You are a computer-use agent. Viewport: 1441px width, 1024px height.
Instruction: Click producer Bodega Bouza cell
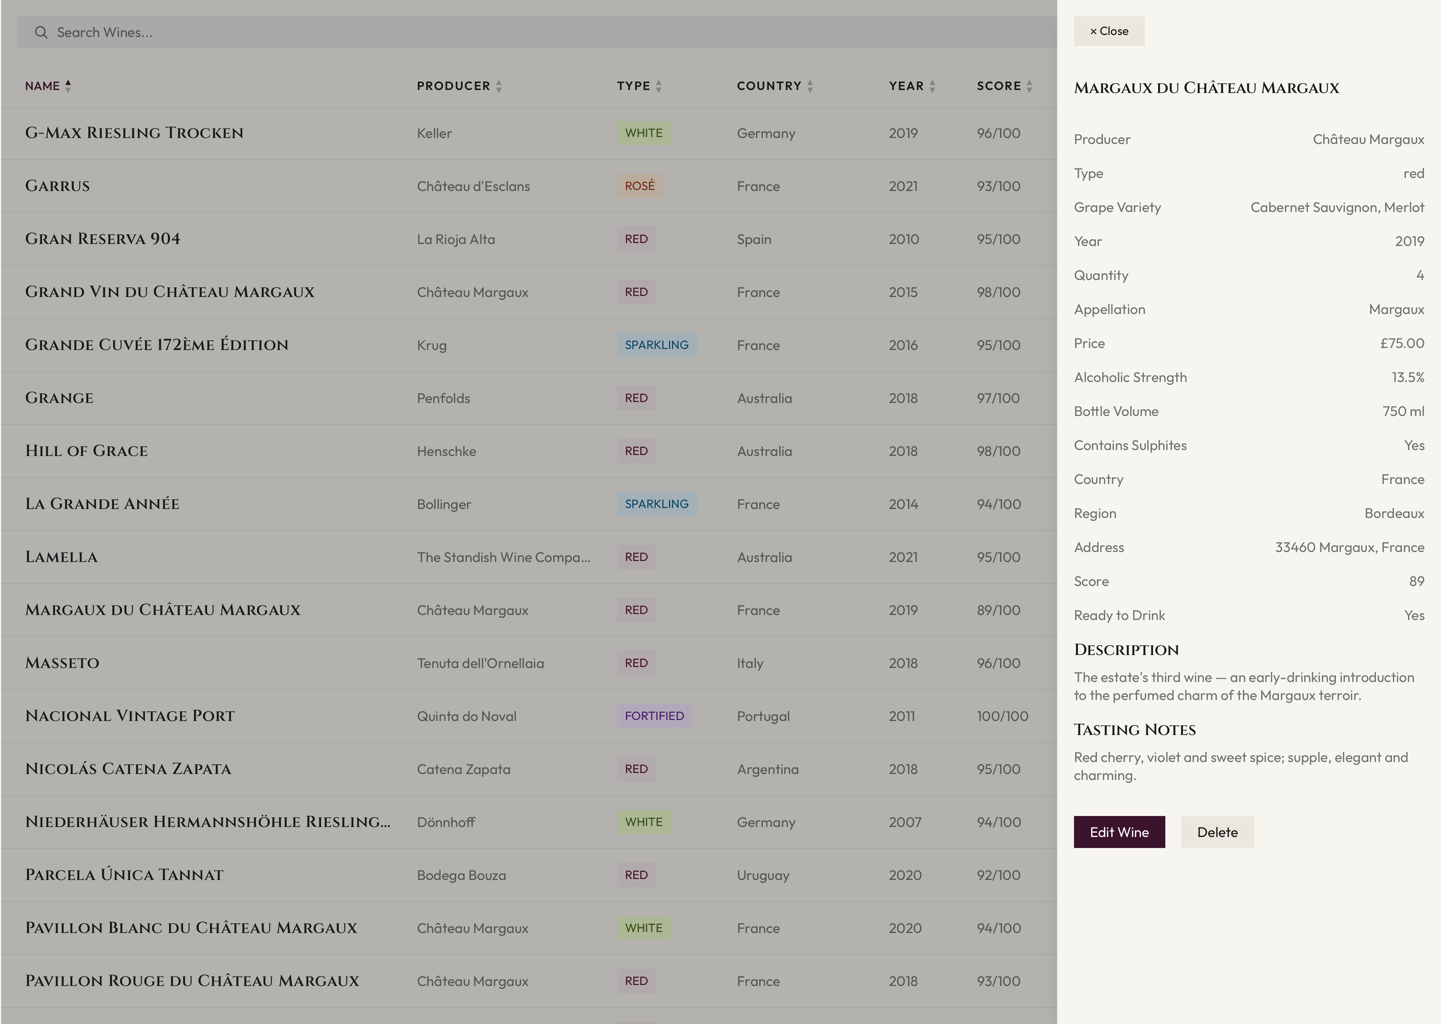pos(461,875)
